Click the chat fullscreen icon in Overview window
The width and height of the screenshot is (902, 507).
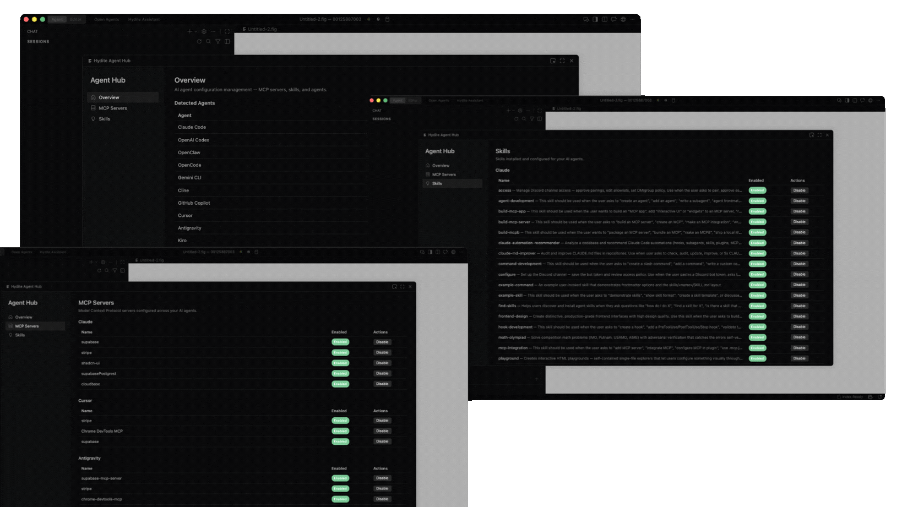pyautogui.click(x=227, y=31)
